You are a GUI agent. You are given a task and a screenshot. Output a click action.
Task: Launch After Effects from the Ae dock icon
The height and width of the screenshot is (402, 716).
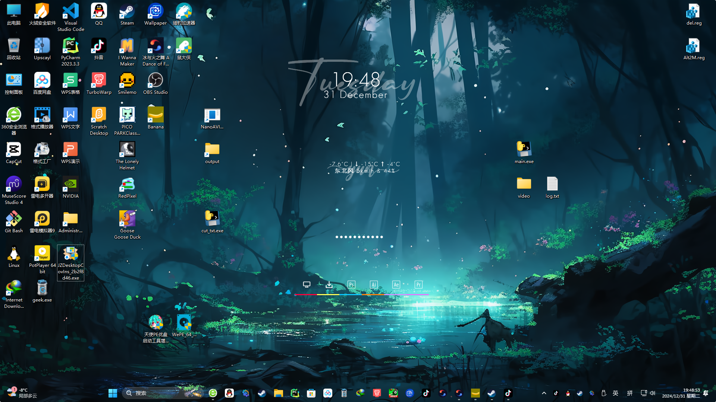point(396,285)
